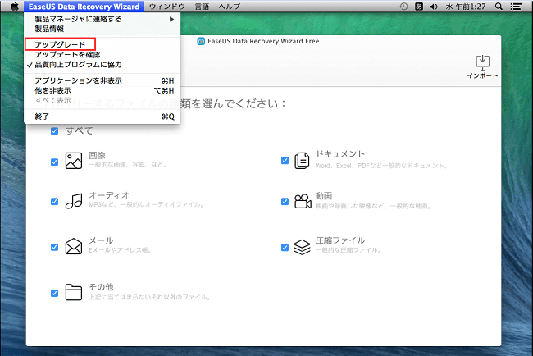The height and width of the screenshot is (356, 533).
Task: Uncheck the ドキュメント checkbox
Action: click(285, 161)
